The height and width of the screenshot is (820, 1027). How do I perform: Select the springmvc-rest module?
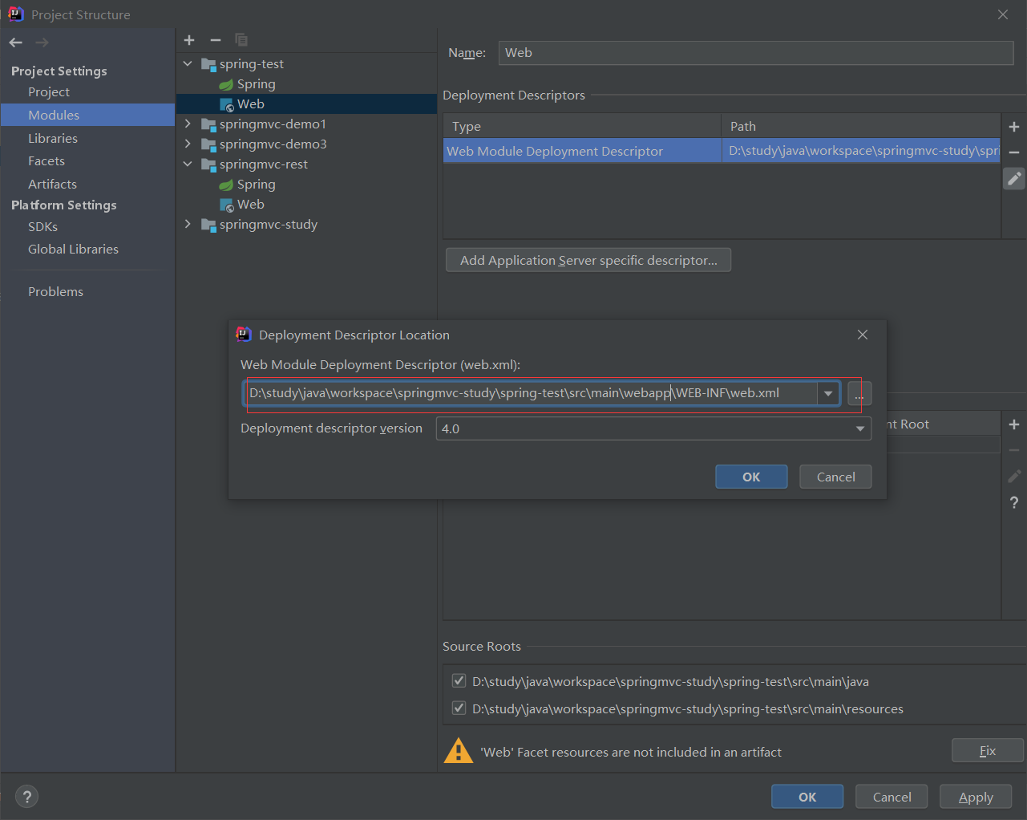pos(263,164)
